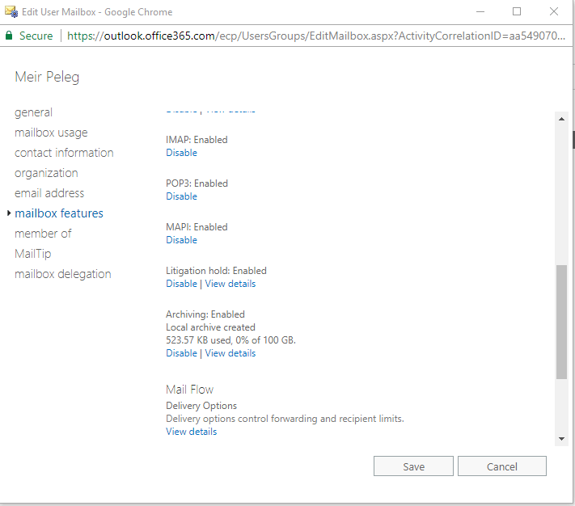Click the scrollbar down arrow
The image size is (575, 506).
[x=561, y=439]
